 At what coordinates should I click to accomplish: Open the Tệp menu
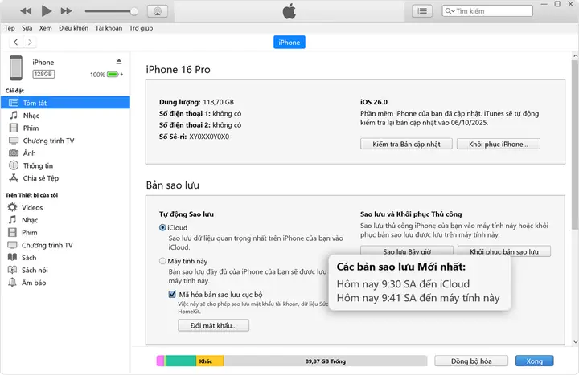click(x=10, y=28)
